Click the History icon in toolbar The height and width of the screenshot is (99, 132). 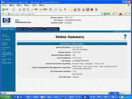coord(50,9)
